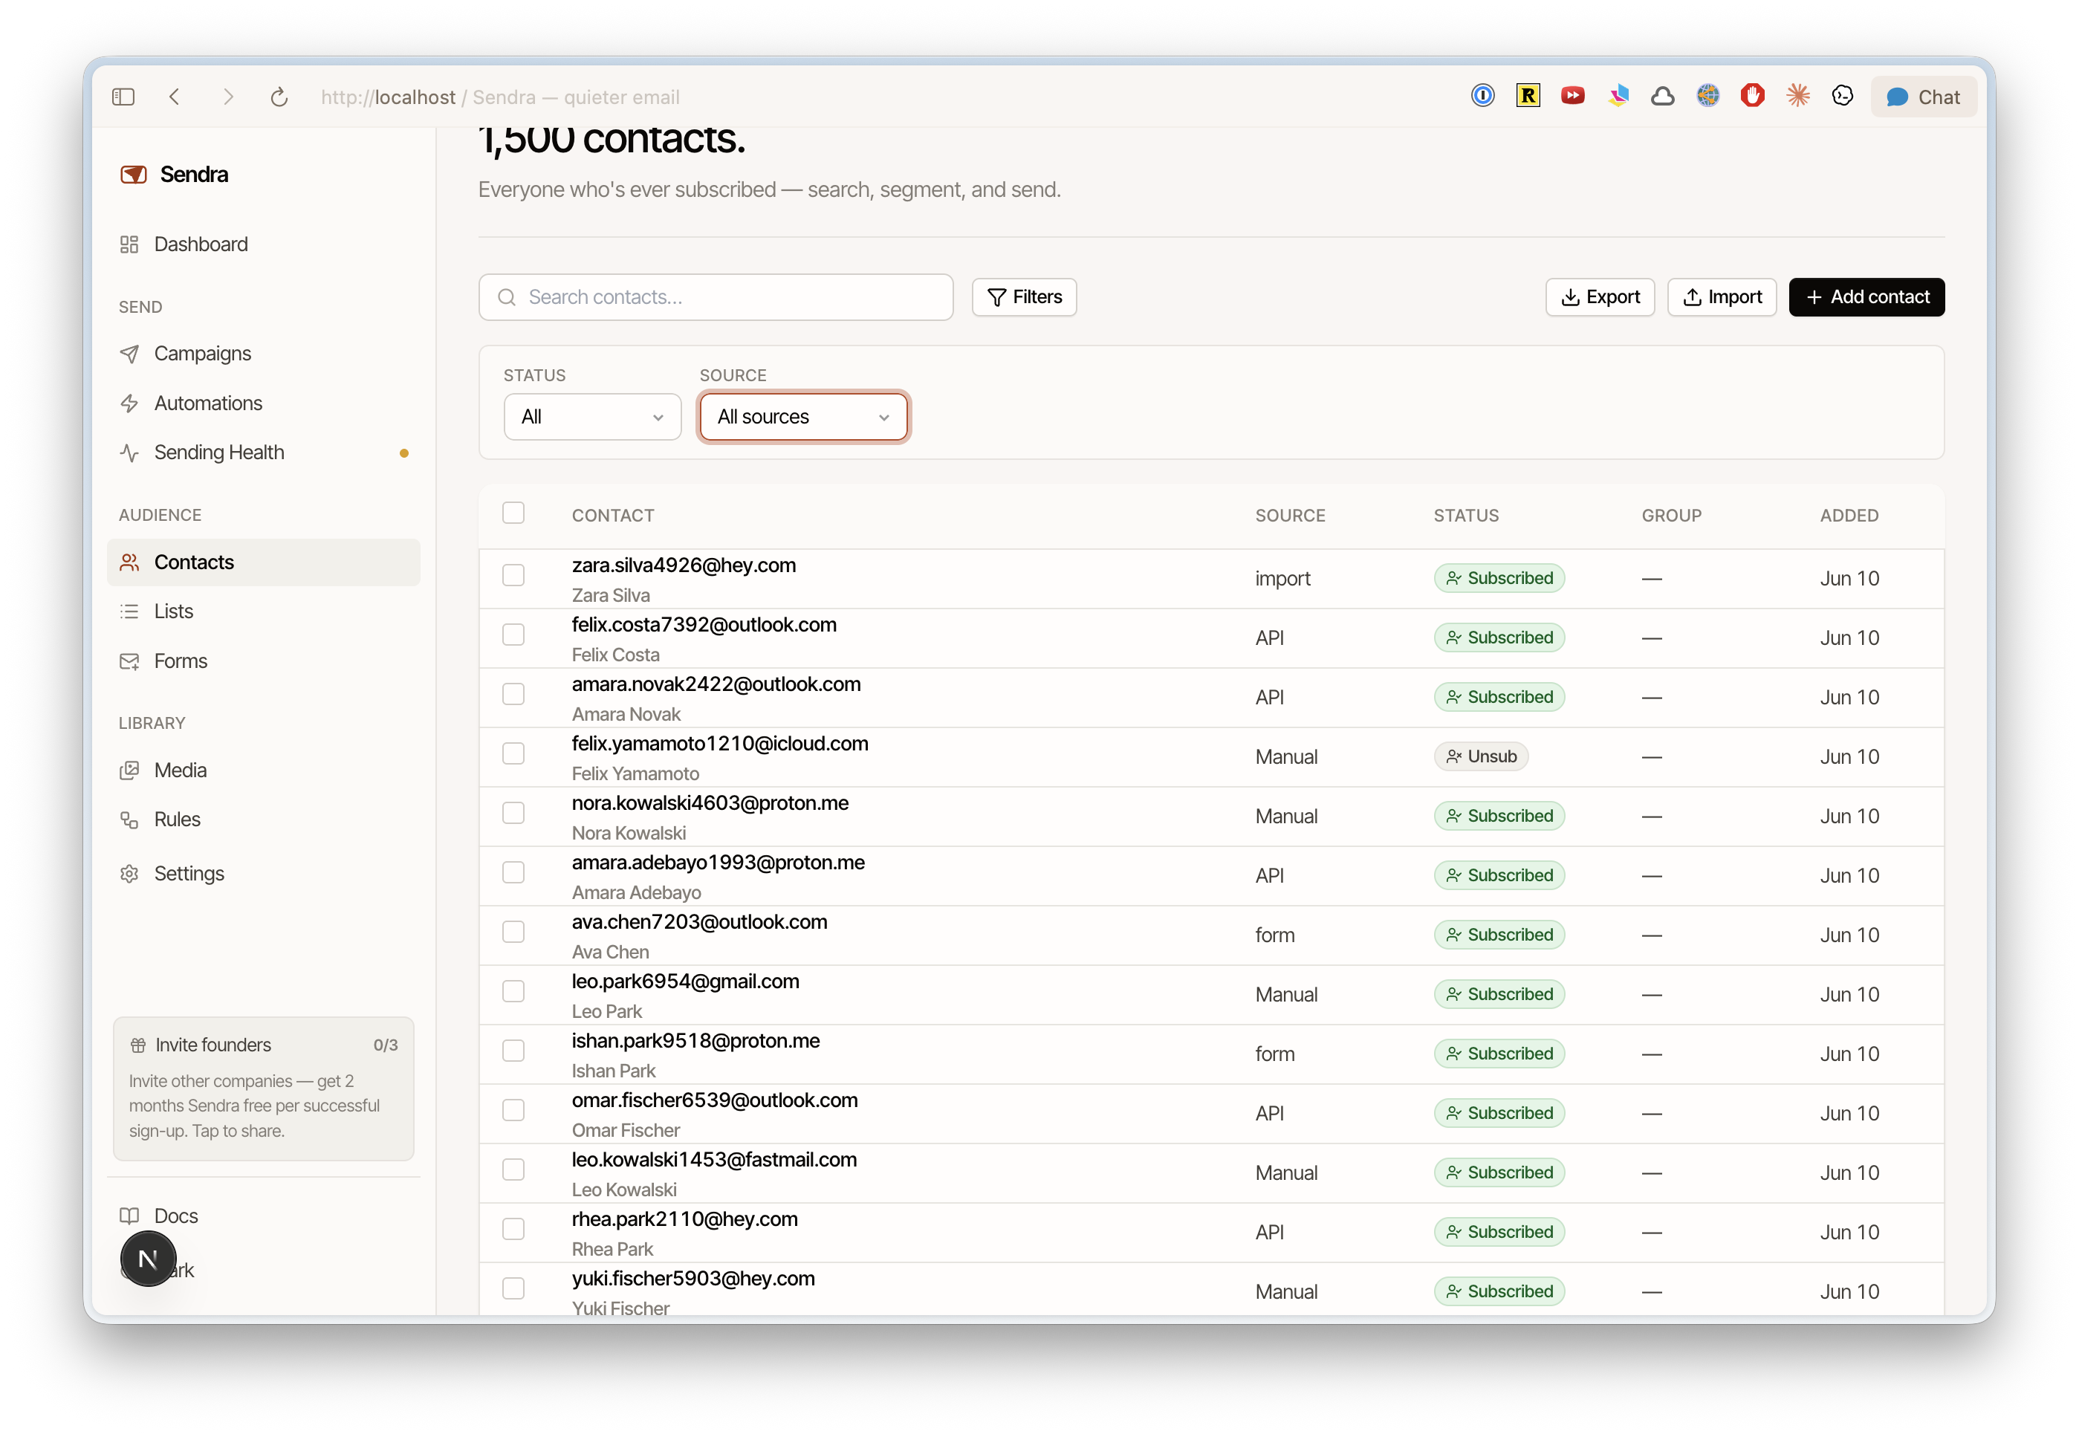This screenshot has height=1434, width=2079.
Task: Toggle the browser sidebar panel icon
Action: tap(123, 97)
